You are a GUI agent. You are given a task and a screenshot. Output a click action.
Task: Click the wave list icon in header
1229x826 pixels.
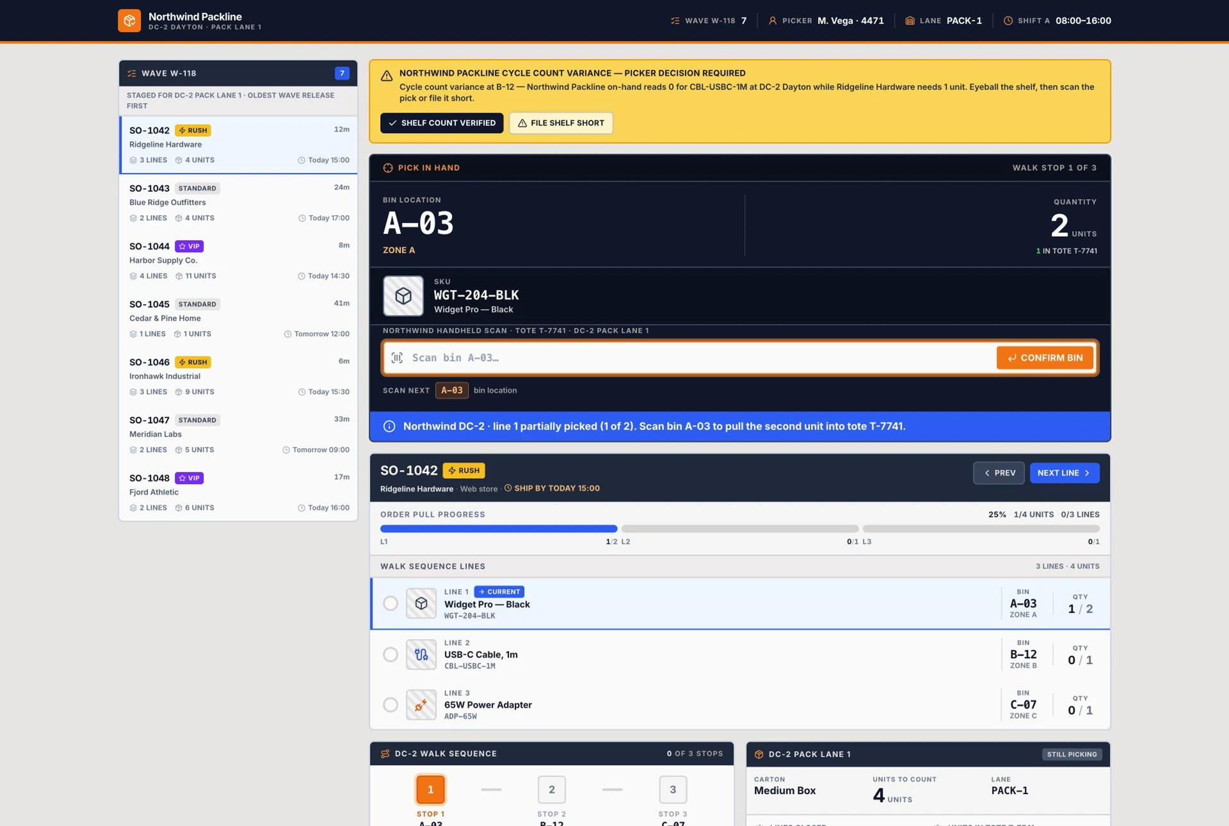point(675,20)
